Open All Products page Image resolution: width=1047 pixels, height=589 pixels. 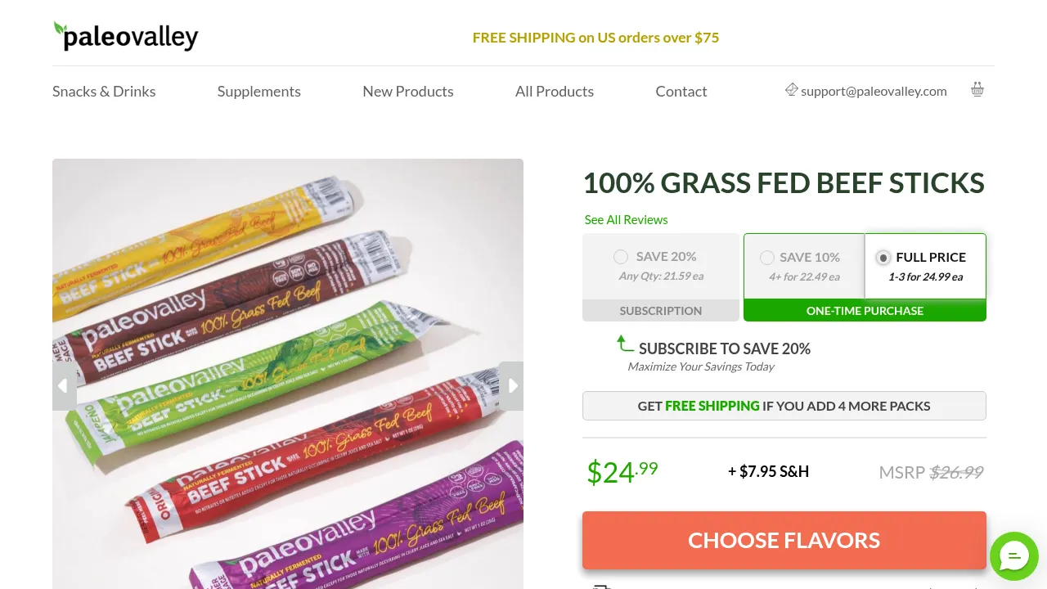(x=554, y=92)
